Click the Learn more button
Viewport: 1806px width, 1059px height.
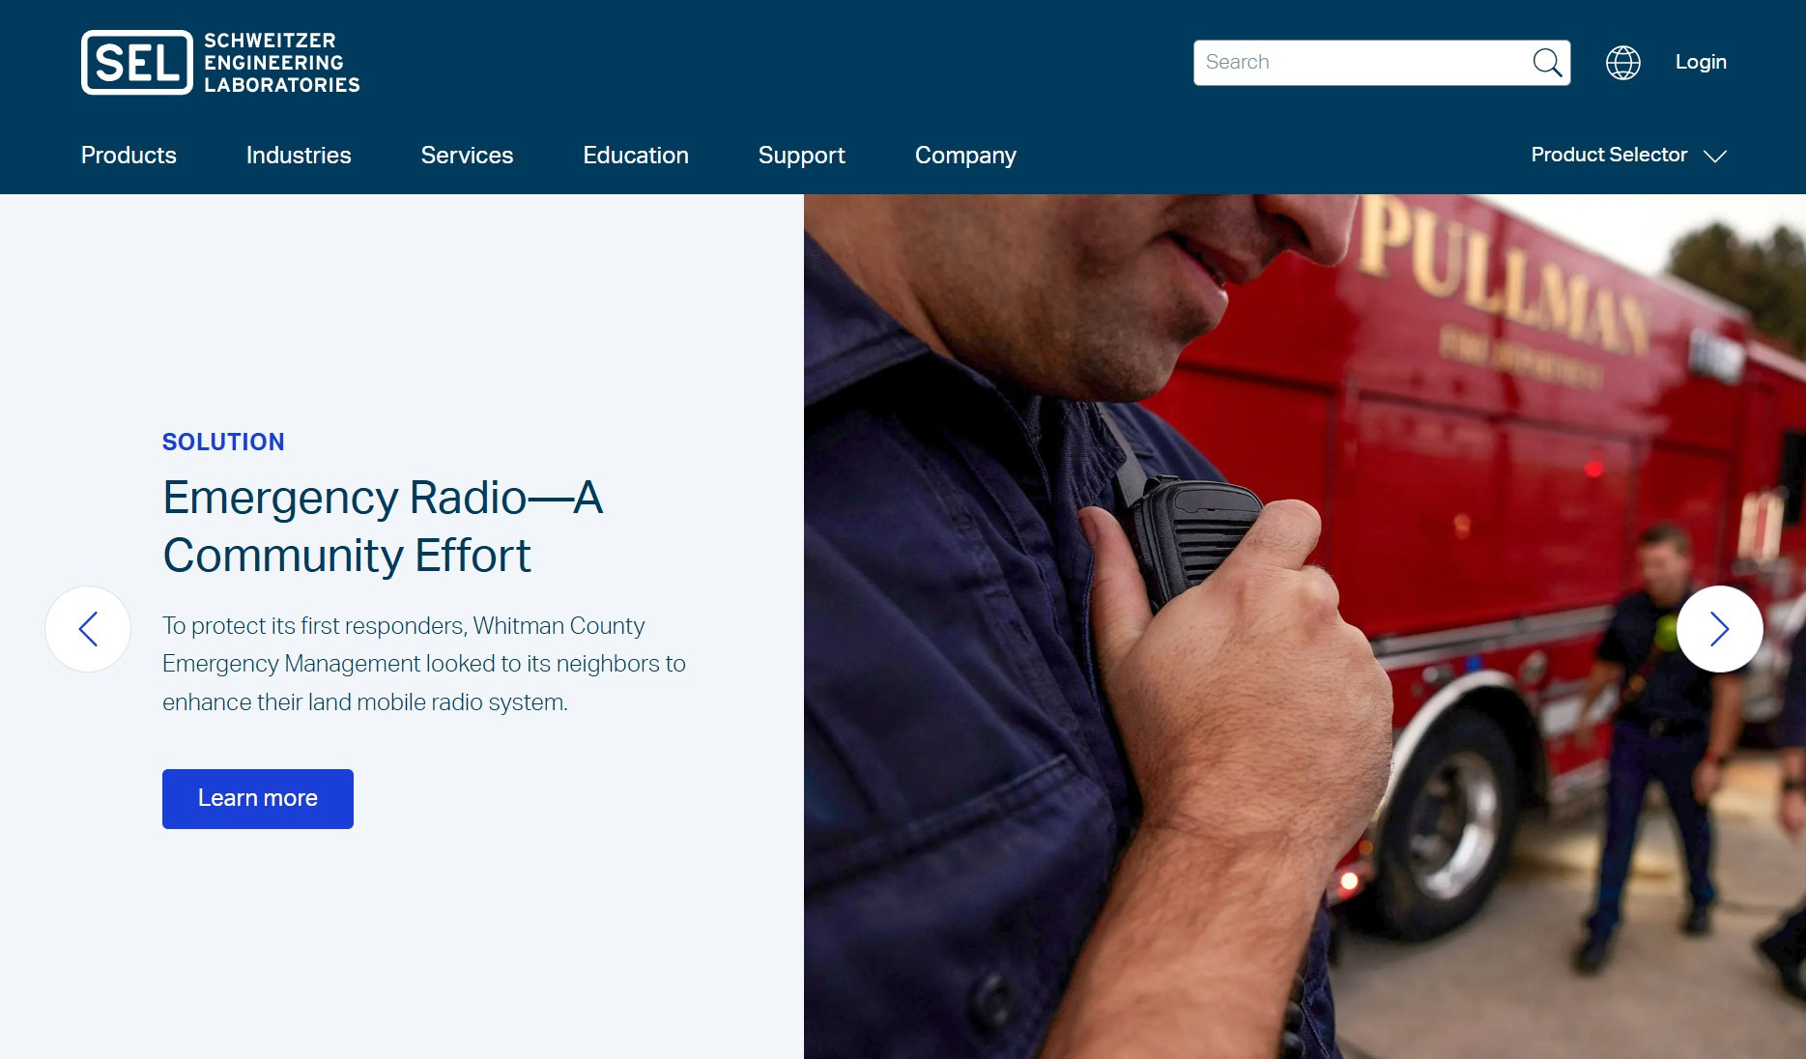click(x=258, y=799)
